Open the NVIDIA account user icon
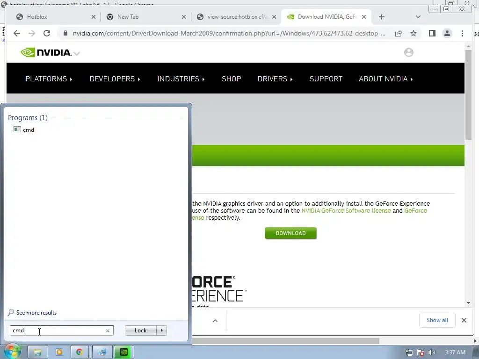 (x=409, y=52)
